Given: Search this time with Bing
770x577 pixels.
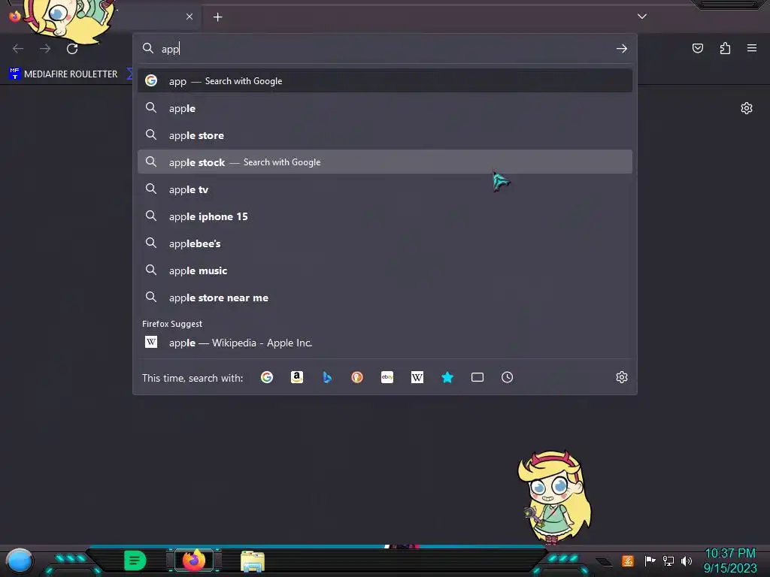Looking at the screenshot, I should point(327,377).
